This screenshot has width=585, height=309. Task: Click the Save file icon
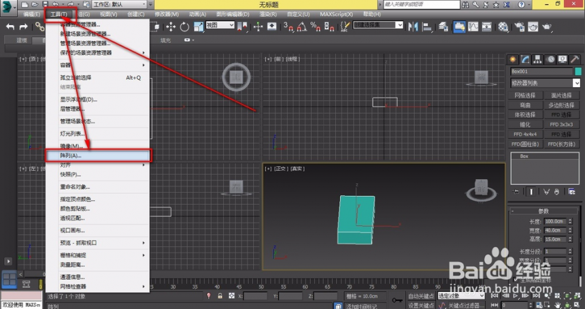(x=45, y=5)
